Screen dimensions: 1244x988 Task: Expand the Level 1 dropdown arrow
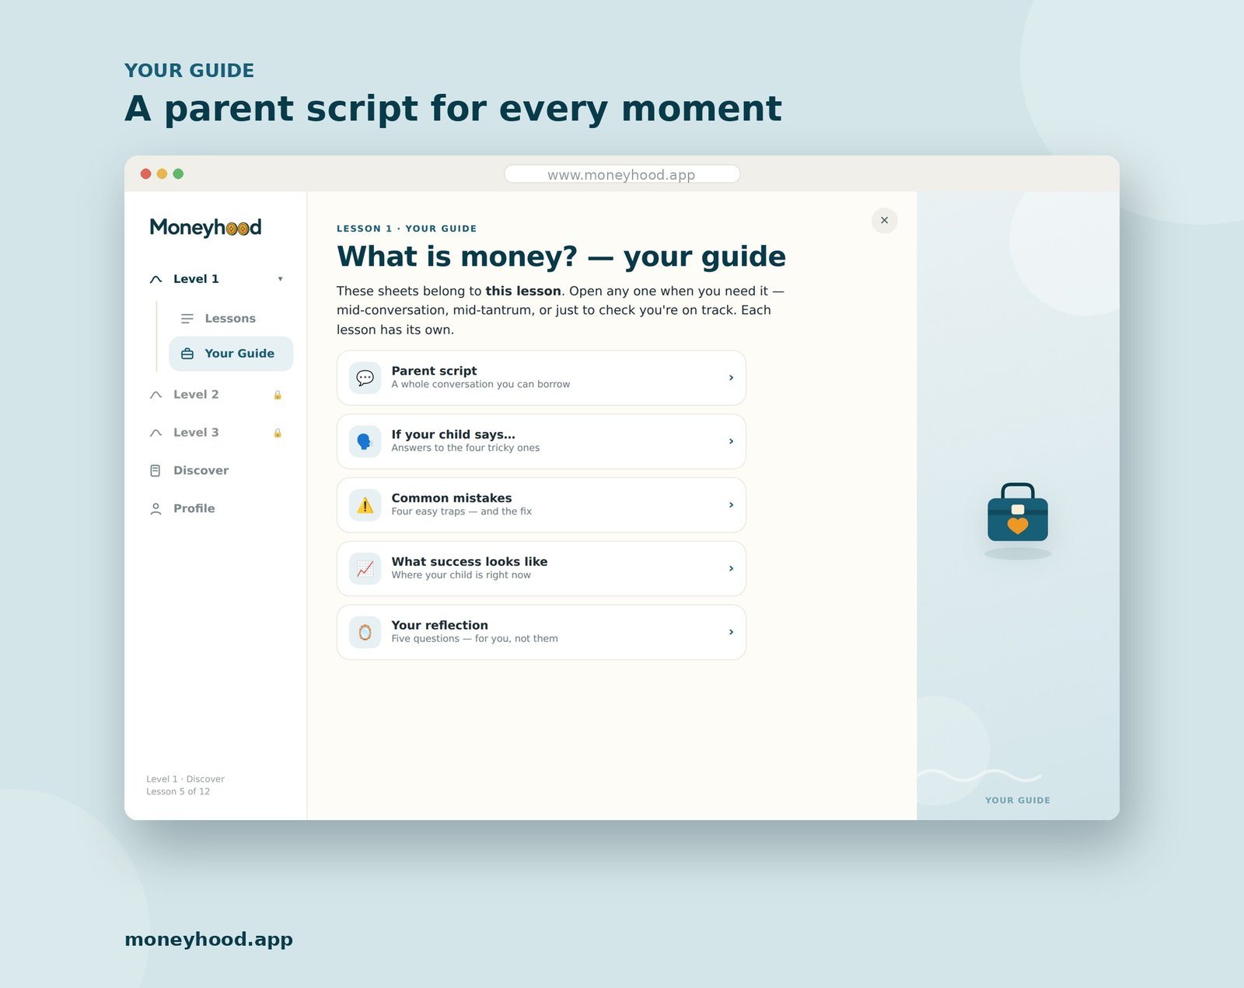click(x=280, y=279)
